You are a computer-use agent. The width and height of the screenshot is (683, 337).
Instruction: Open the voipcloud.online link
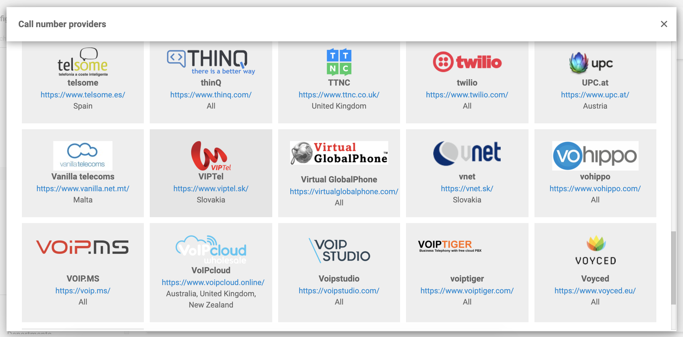tap(213, 282)
